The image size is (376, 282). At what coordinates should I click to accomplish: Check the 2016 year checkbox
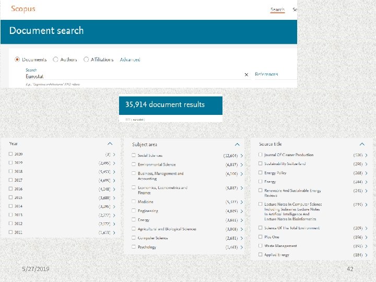[10, 189]
